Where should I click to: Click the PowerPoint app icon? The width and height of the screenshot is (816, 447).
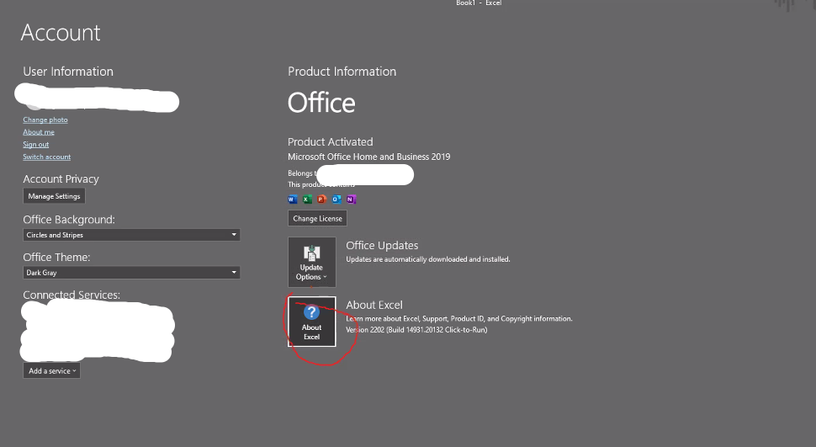tap(321, 199)
